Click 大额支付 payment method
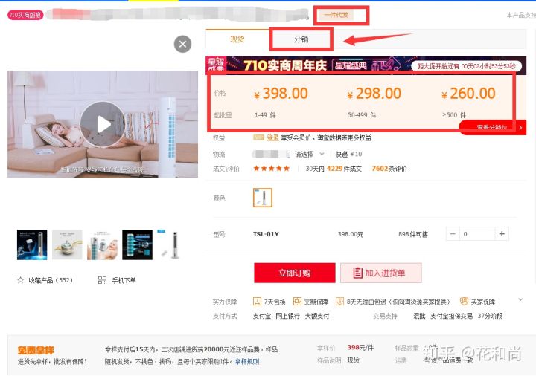This screenshot has width=536, height=376. click(x=317, y=317)
